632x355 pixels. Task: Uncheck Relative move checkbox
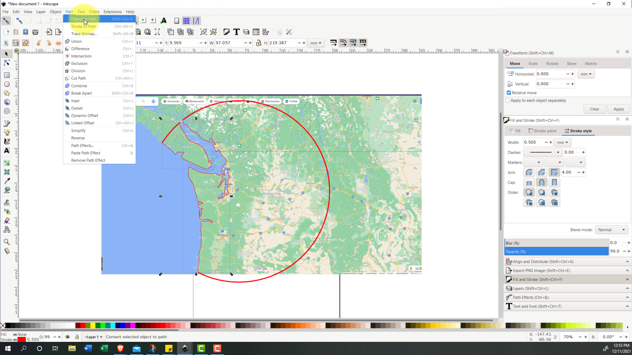click(509, 93)
